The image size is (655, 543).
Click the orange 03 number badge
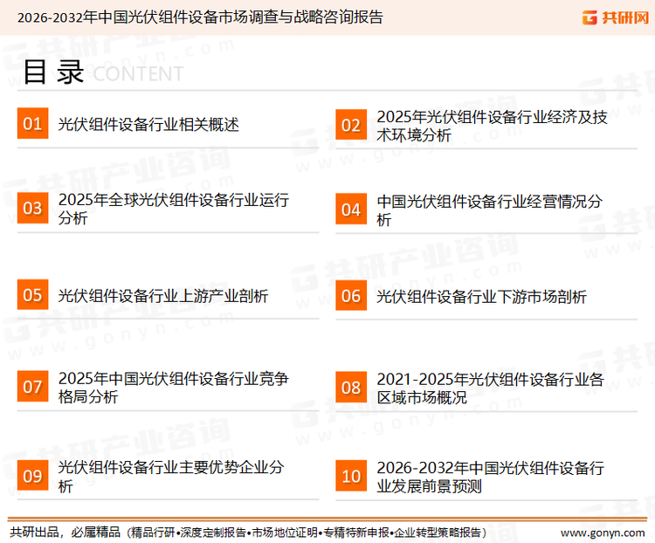tap(32, 208)
